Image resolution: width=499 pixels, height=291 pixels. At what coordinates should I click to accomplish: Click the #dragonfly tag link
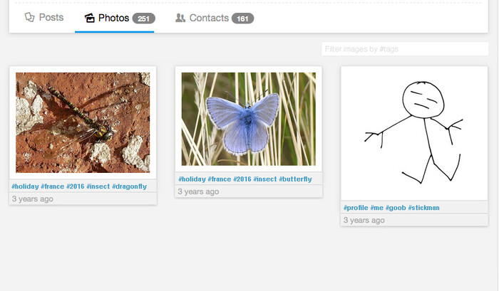[x=130, y=186]
